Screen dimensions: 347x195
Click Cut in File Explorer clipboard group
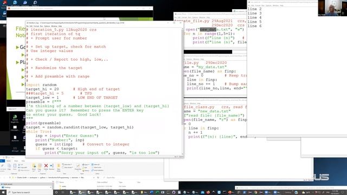[21, 165]
